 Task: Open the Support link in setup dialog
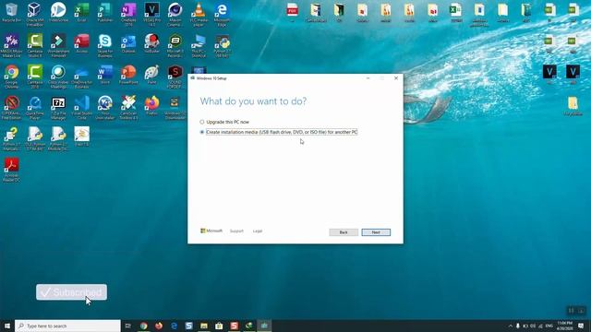(236, 231)
